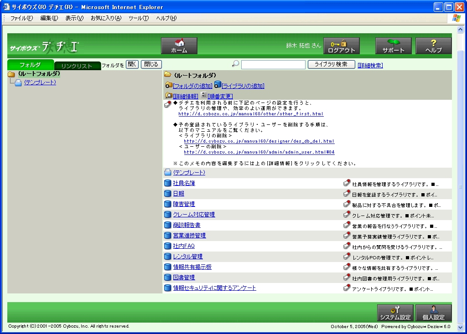Click the レンタル管理 library icon
The width and height of the screenshot is (467, 334).
[168, 256]
